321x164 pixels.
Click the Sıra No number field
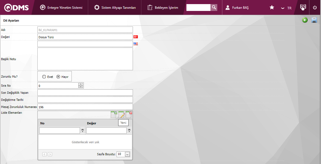tap(58, 86)
